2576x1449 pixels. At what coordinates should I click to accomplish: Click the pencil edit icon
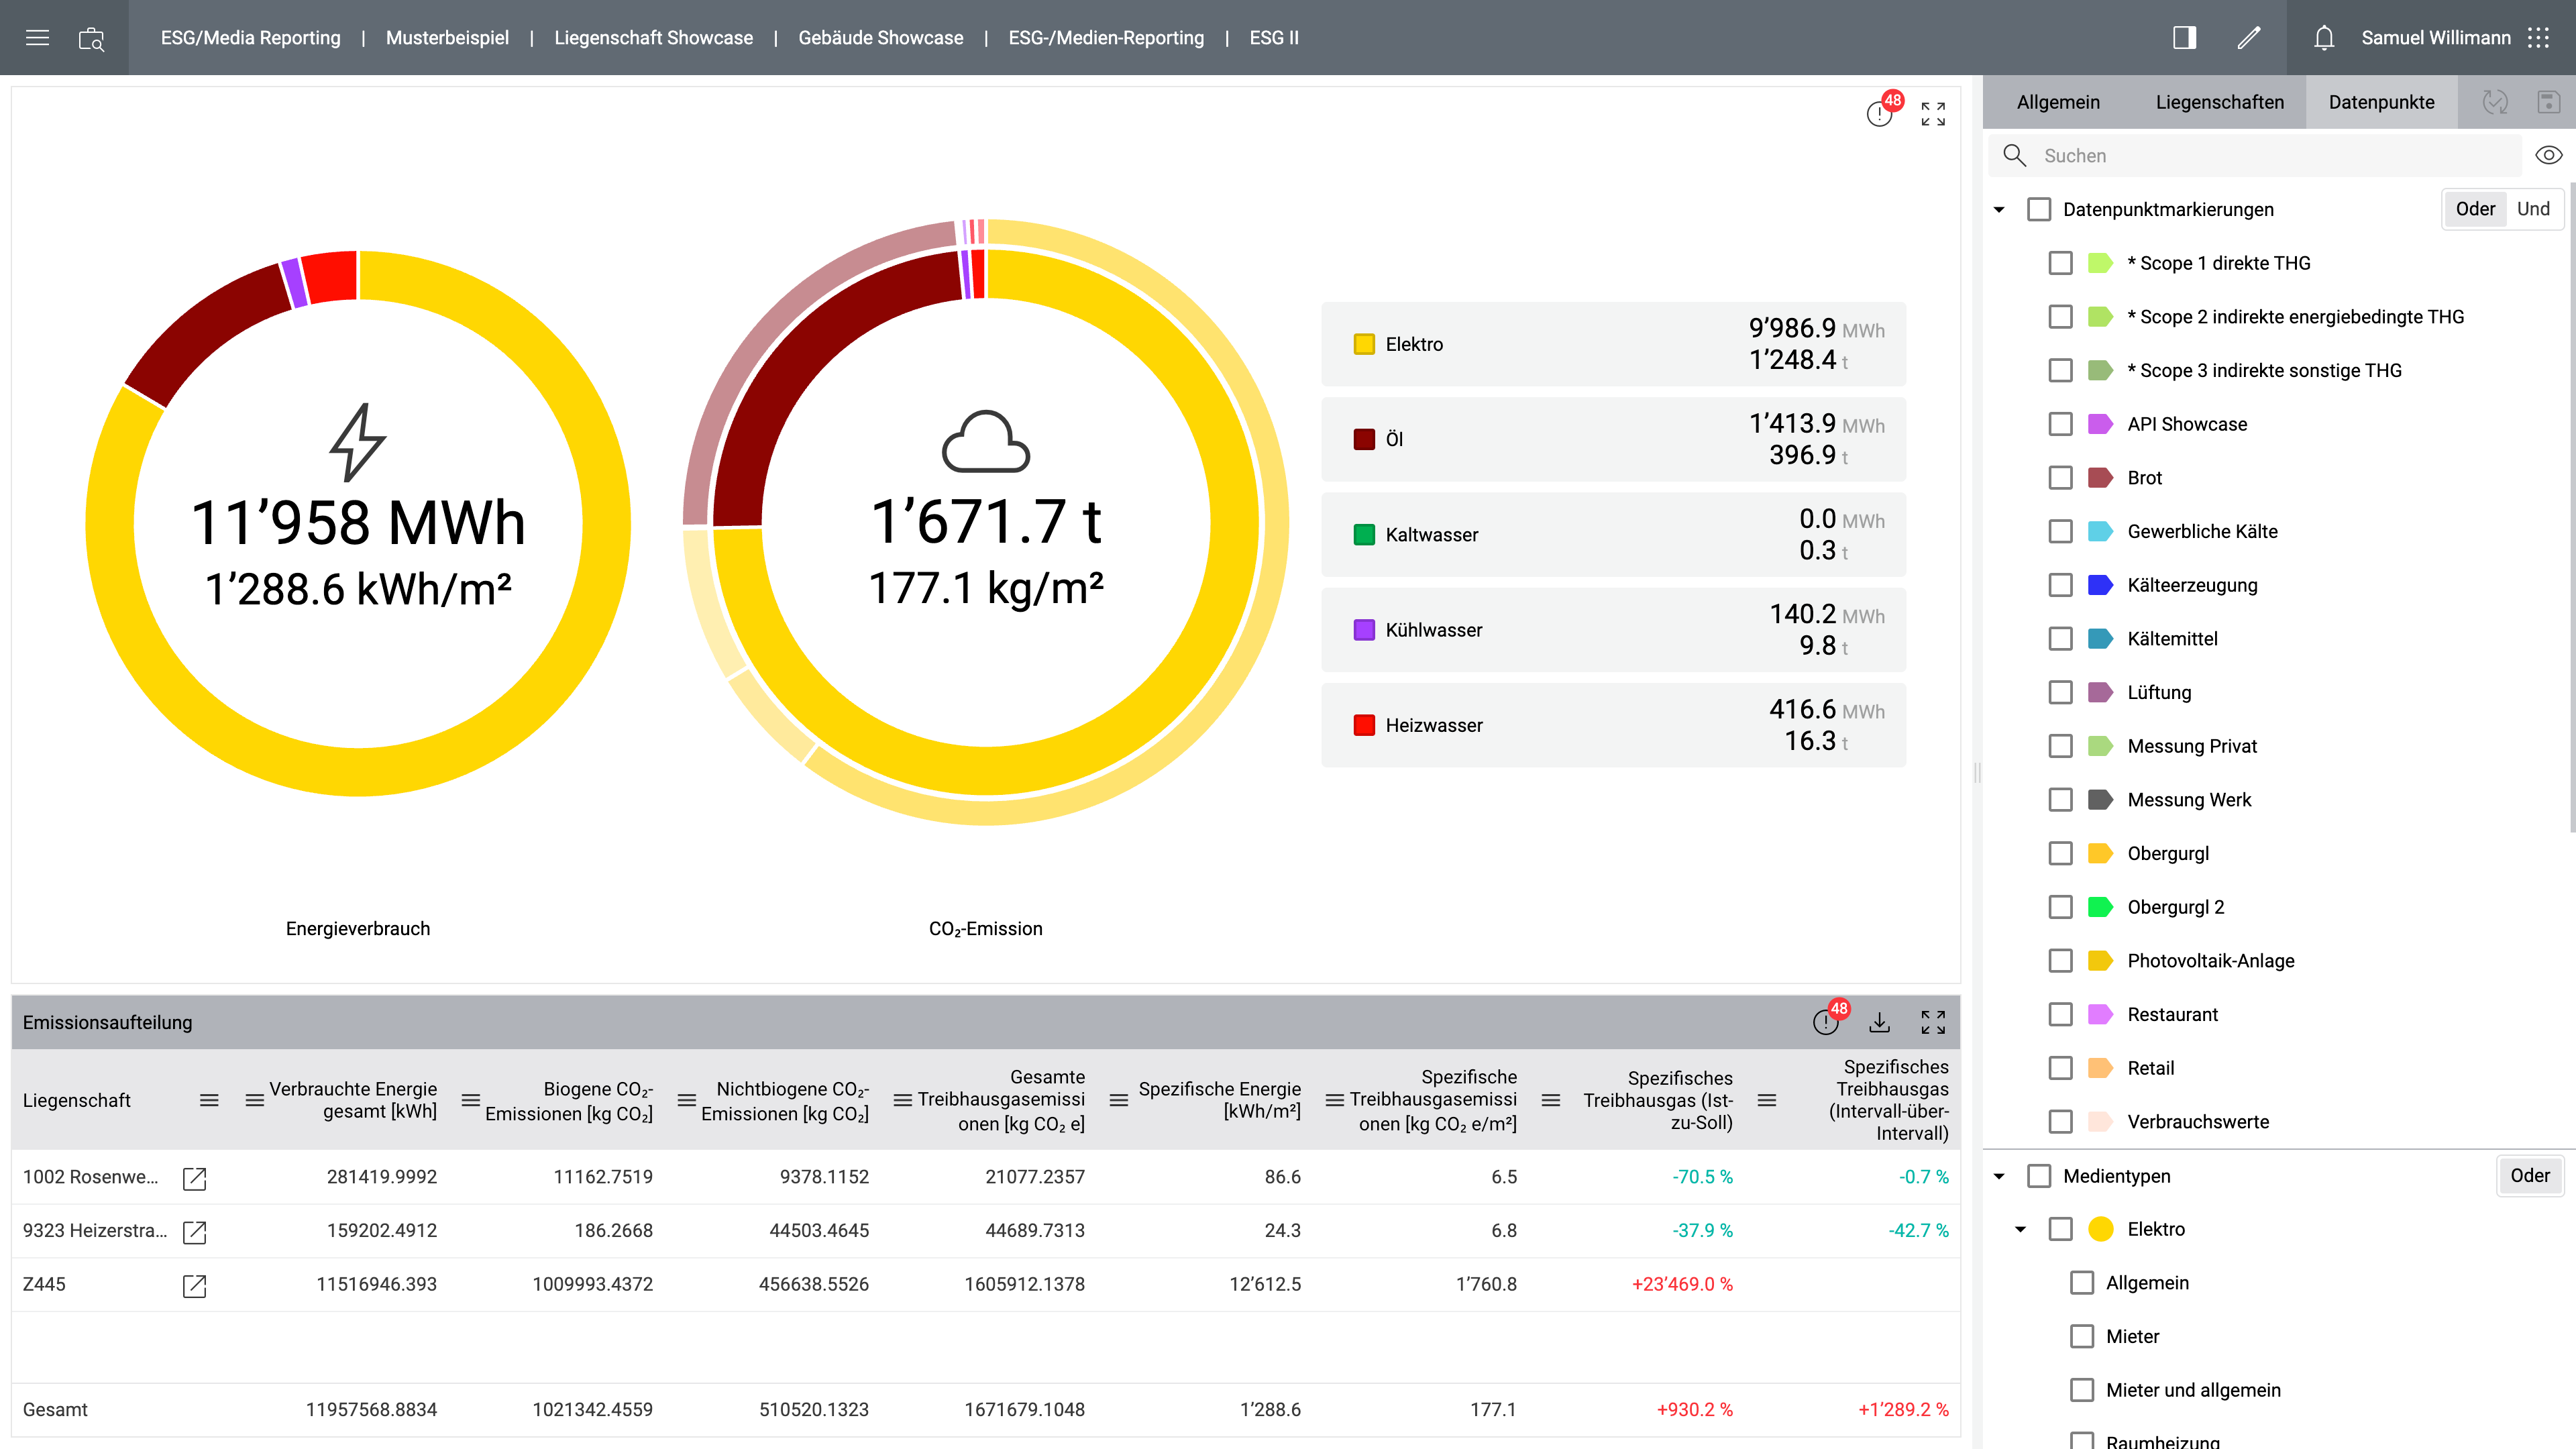(2248, 38)
